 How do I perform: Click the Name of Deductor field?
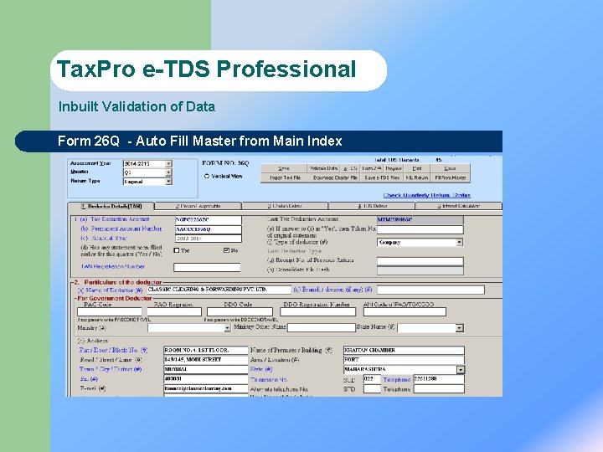(x=219, y=290)
